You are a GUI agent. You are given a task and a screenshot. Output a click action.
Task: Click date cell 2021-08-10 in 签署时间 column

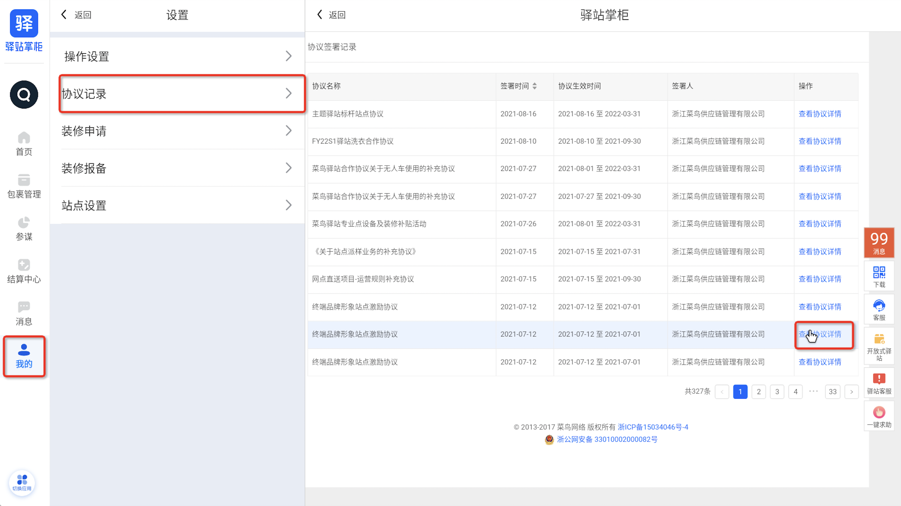tap(518, 141)
